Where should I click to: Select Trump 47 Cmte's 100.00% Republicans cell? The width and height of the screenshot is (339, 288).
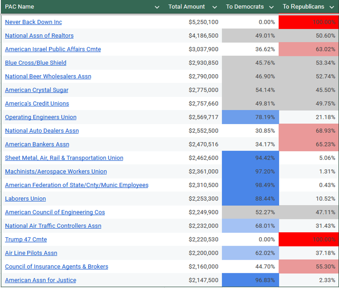pyautogui.click(x=309, y=240)
